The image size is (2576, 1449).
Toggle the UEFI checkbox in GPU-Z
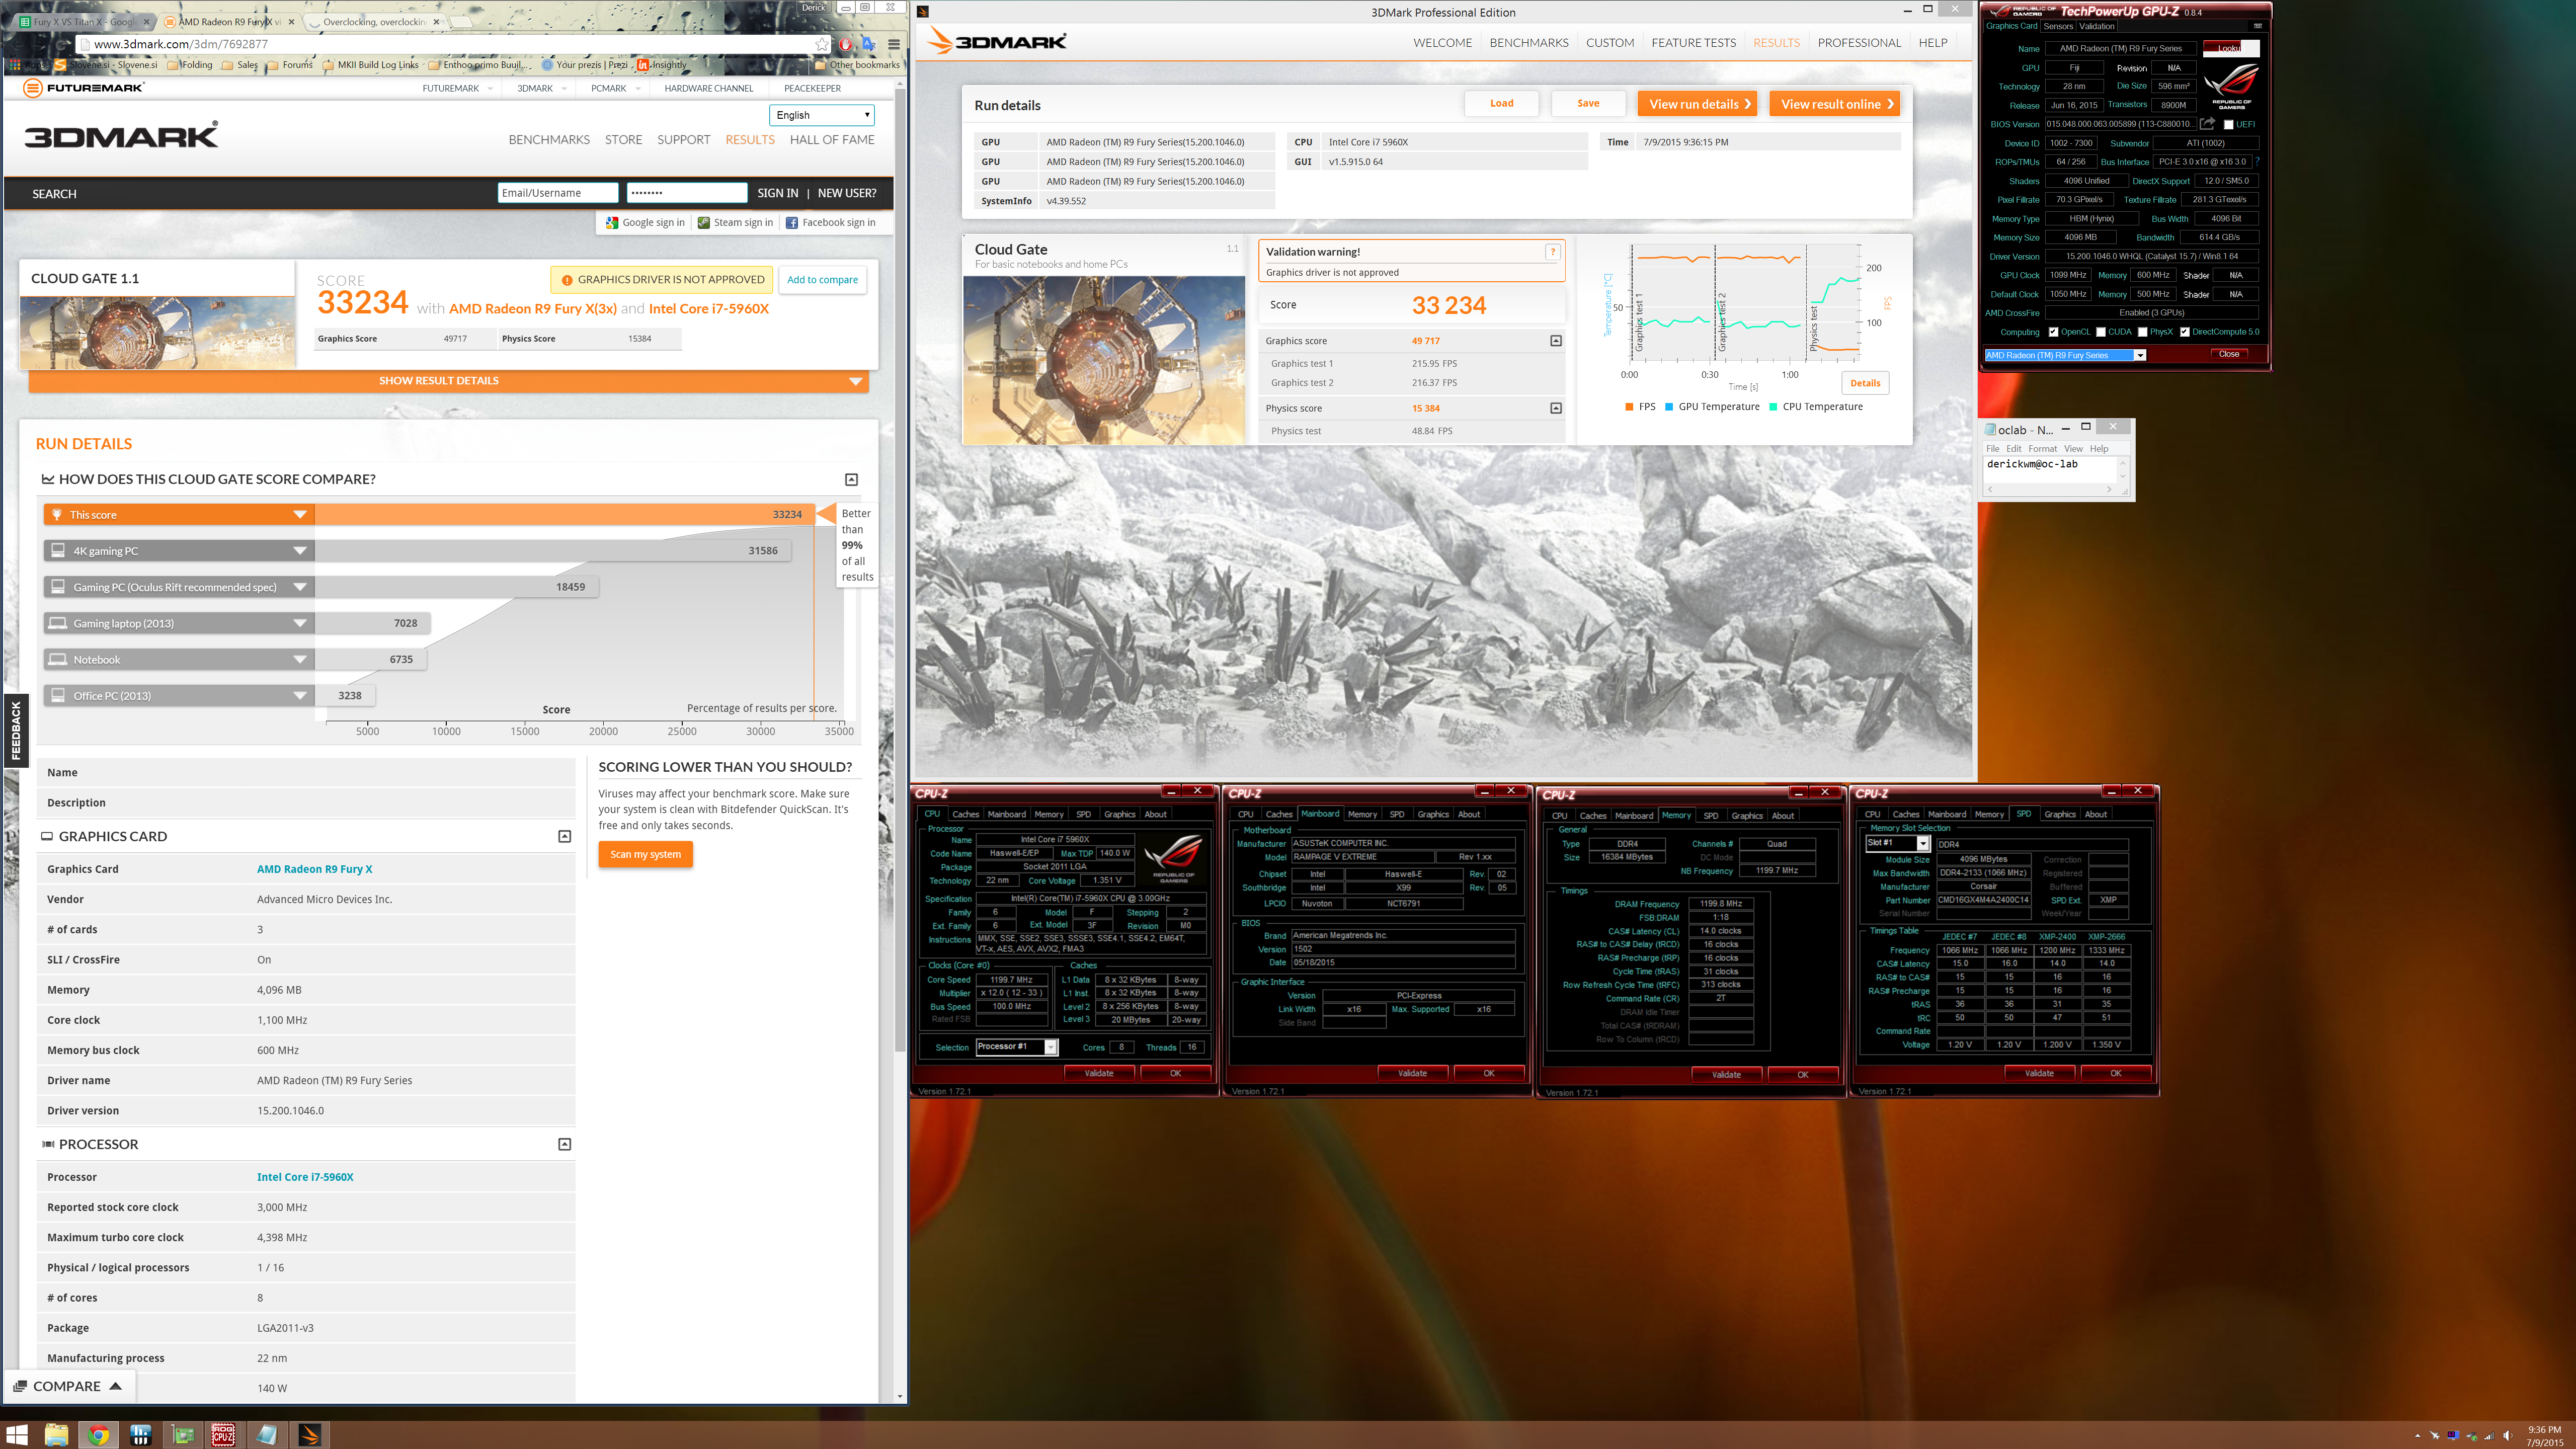click(2228, 124)
